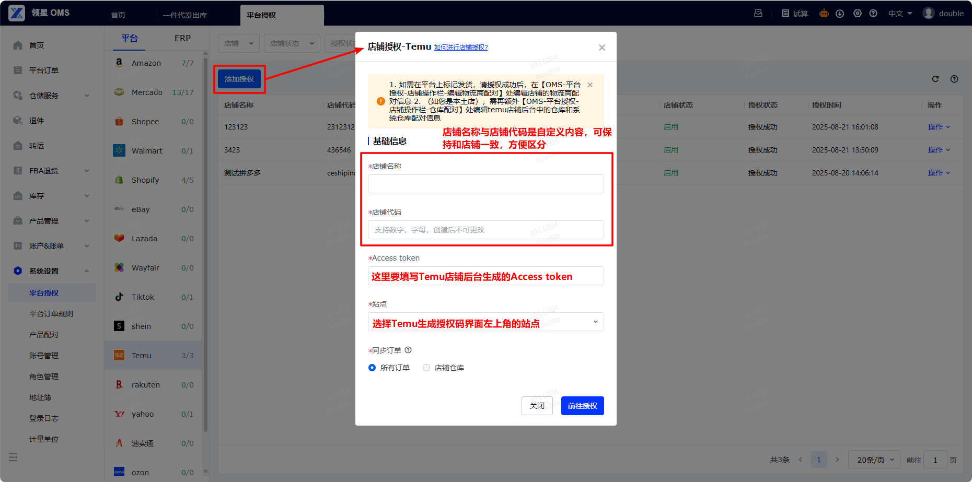
Task: Open the 店铺状态 filter dropdown
Action: click(x=292, y=43)
